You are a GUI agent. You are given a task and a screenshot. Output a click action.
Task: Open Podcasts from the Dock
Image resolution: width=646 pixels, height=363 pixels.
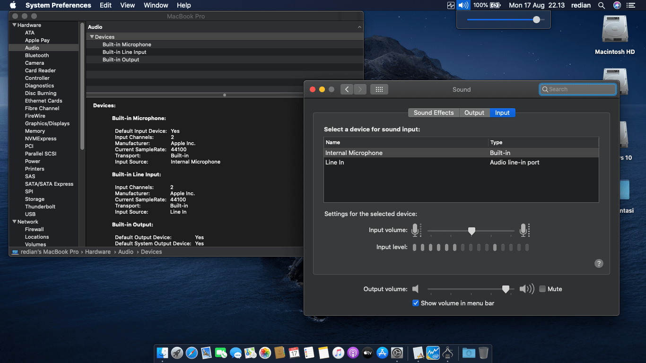point(353,353)
